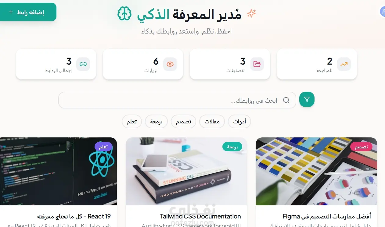The width and height of the screenshot is (385, 227).
Task: Click the green filter funnel icon
Action: click(x=307, y=99)
